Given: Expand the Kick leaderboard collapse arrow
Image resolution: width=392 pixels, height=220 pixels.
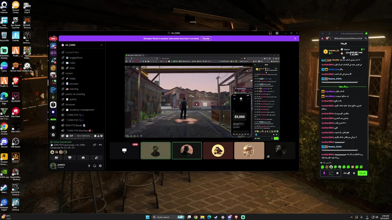Looking at the screenshot, I should click(344, 58).
